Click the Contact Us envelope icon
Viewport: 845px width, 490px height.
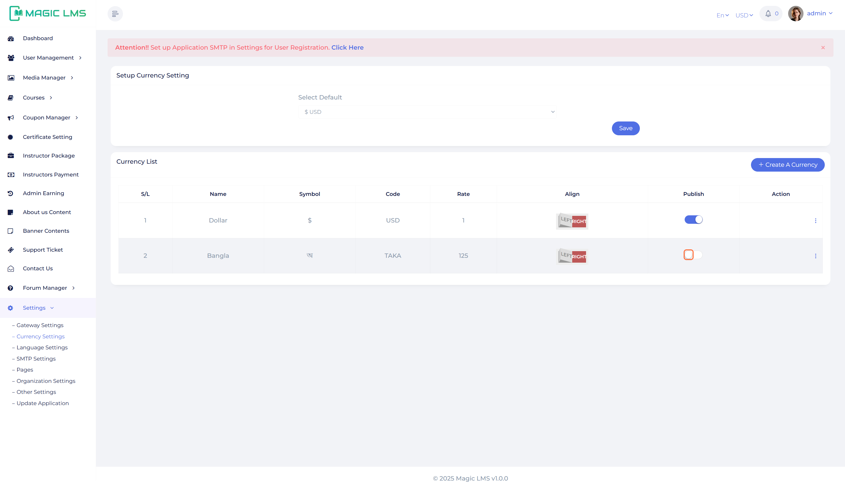pos(11,269)
